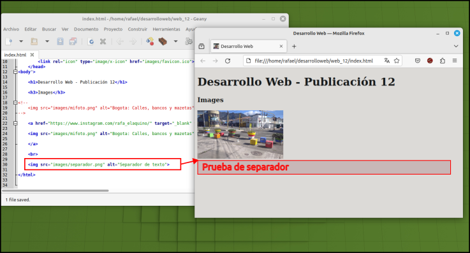
Task: Open the Proyecto menu
Action: pos(113,29)
